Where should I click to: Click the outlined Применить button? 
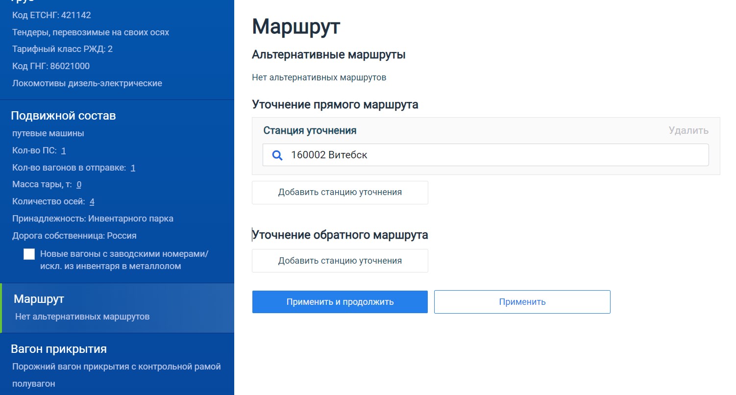coord(522,302)
